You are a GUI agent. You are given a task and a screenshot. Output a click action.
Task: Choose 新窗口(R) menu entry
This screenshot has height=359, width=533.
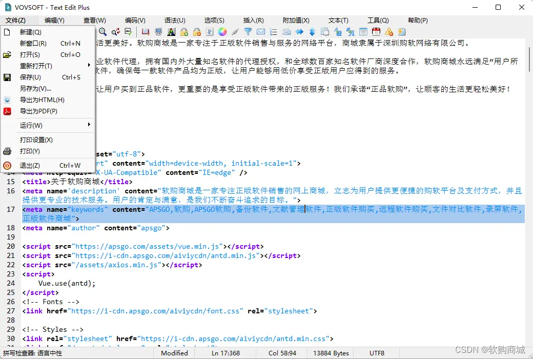(x=48, y=43)
